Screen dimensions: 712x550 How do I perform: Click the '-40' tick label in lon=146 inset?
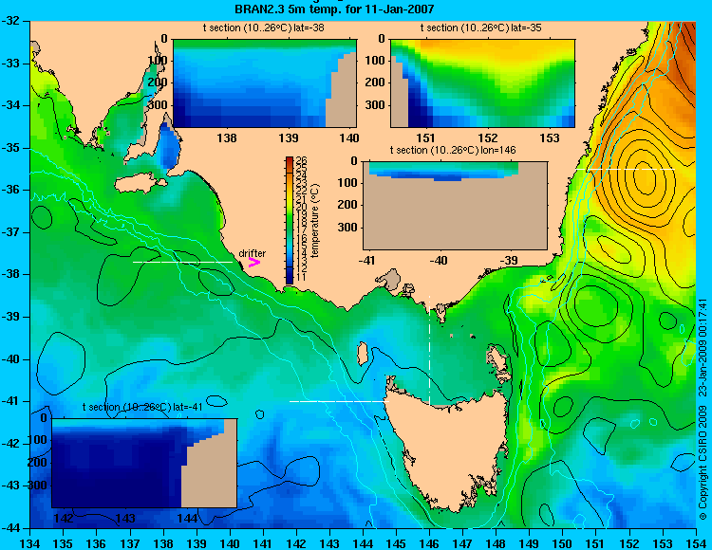439,260
